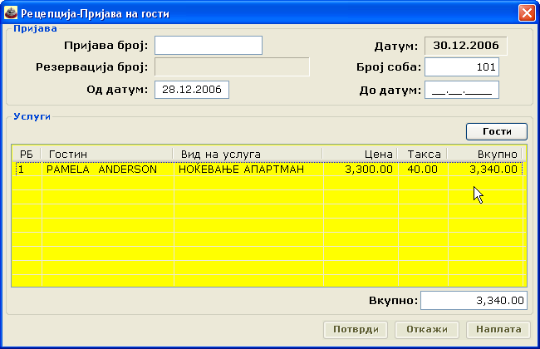Edit the Од датум field 28.12.2006

pyautogui.click(x=191, y=89)
